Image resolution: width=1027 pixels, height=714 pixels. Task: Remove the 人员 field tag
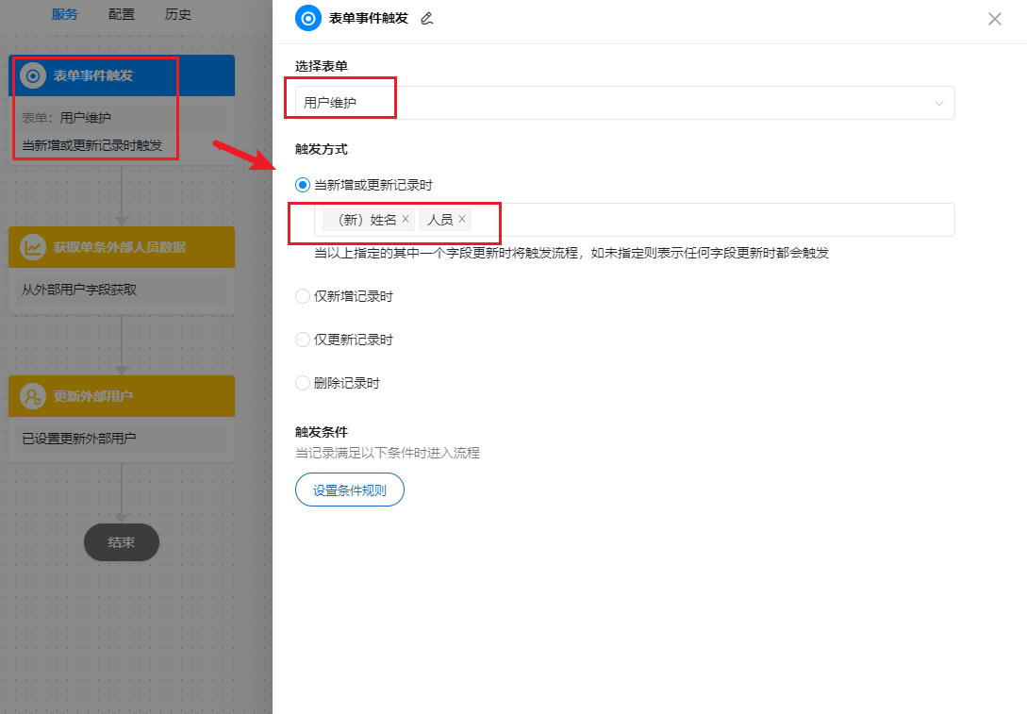[x=462, y=218]
